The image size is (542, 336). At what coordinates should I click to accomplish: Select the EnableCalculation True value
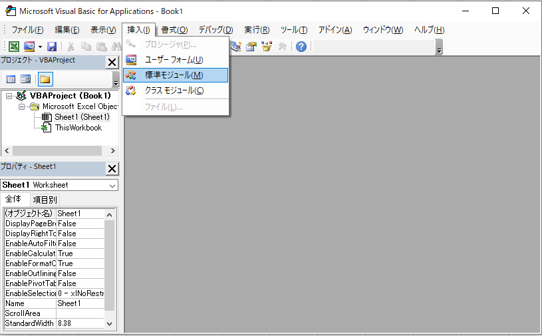point(80,253)
